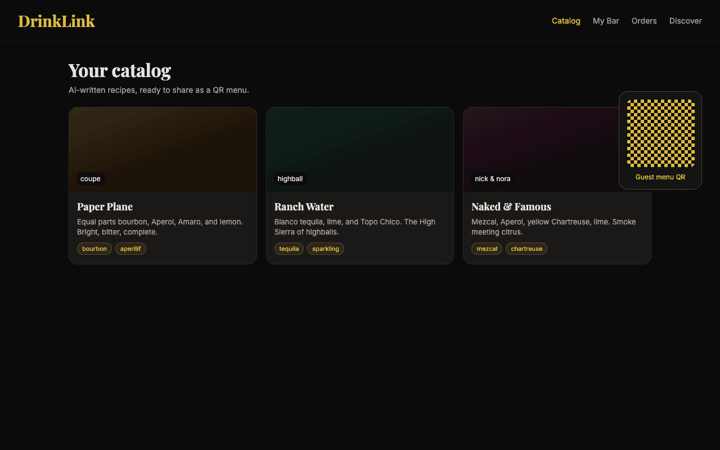The height and width of the screenshot is (450, 720).
Task: Go to the Catalog tab
Action: point(566,21)
